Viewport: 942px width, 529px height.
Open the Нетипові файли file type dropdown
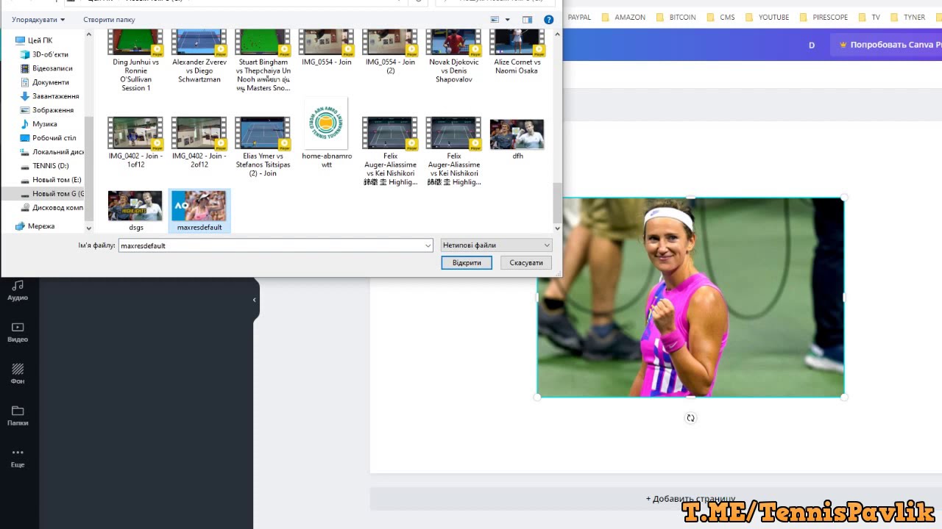click(496, 245)
